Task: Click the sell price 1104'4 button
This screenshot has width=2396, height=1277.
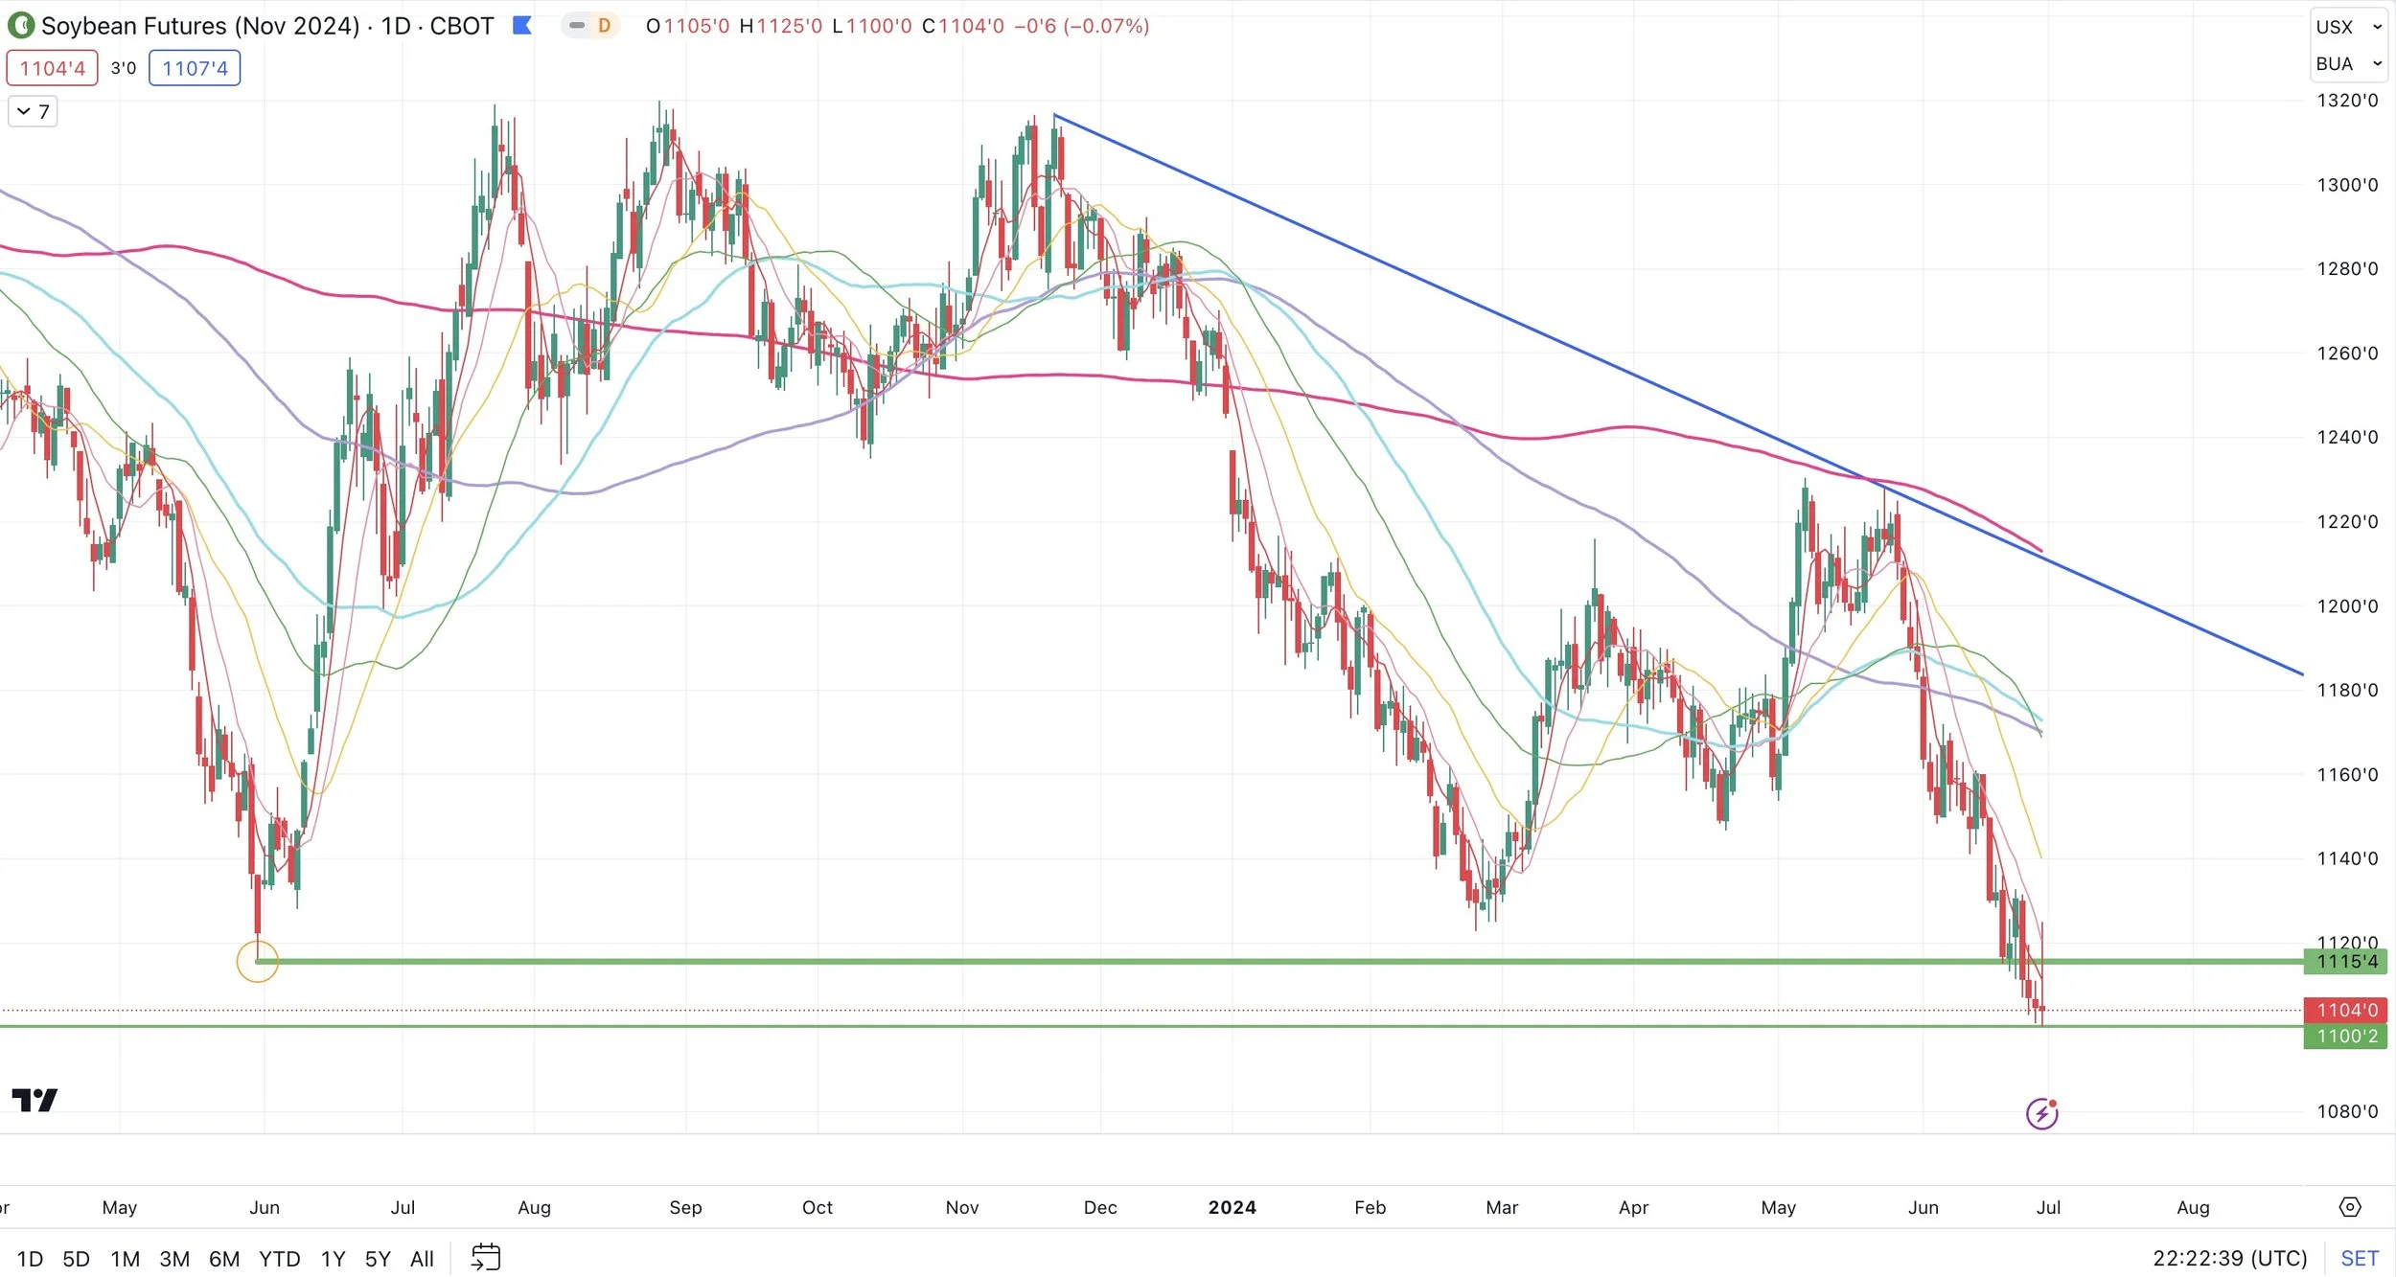Action: (53, 68)
